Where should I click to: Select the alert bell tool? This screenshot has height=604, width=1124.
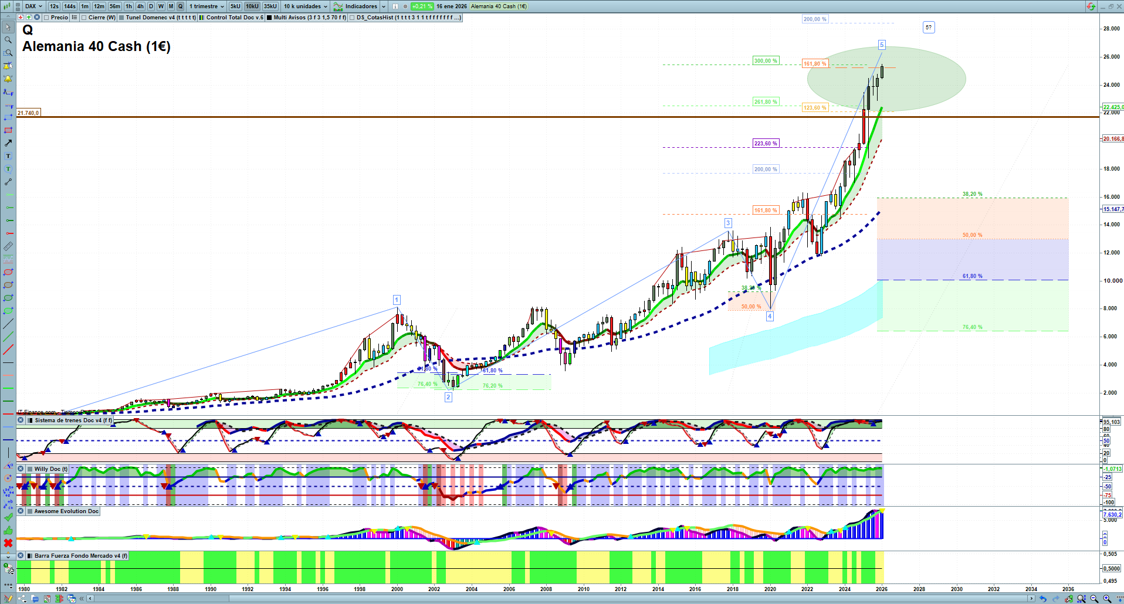point(8,79)
